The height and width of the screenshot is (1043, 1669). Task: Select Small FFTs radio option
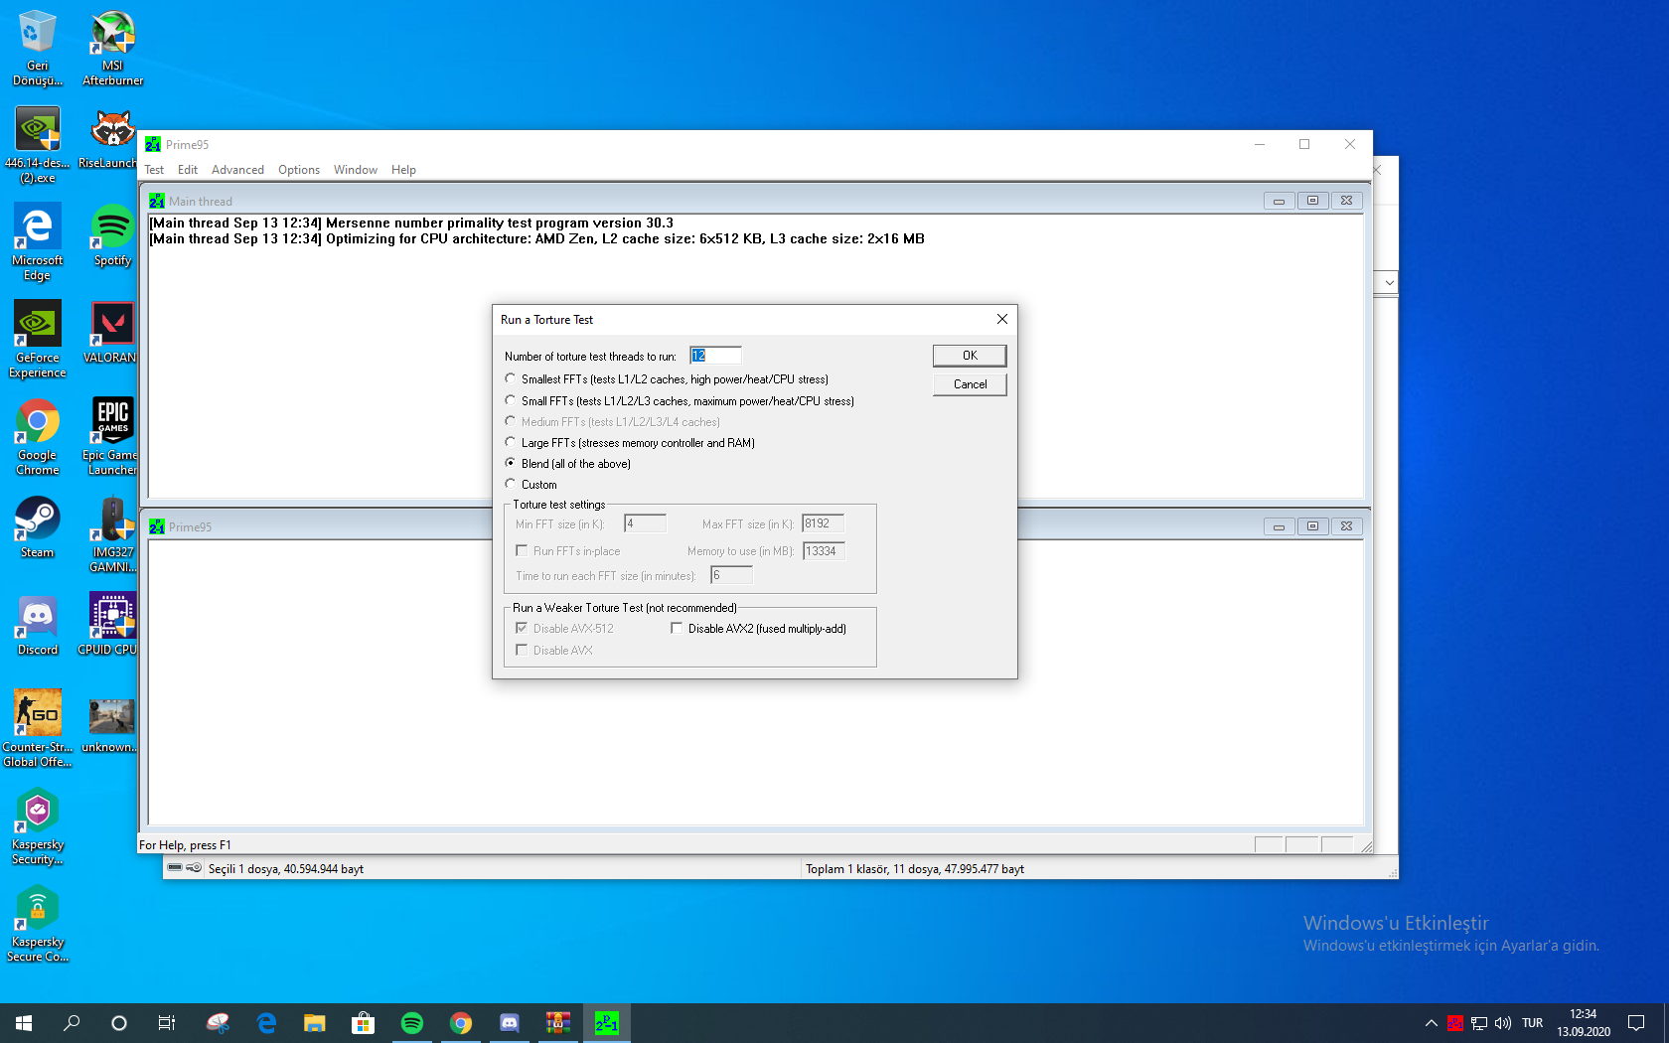(x=511, y=400)
